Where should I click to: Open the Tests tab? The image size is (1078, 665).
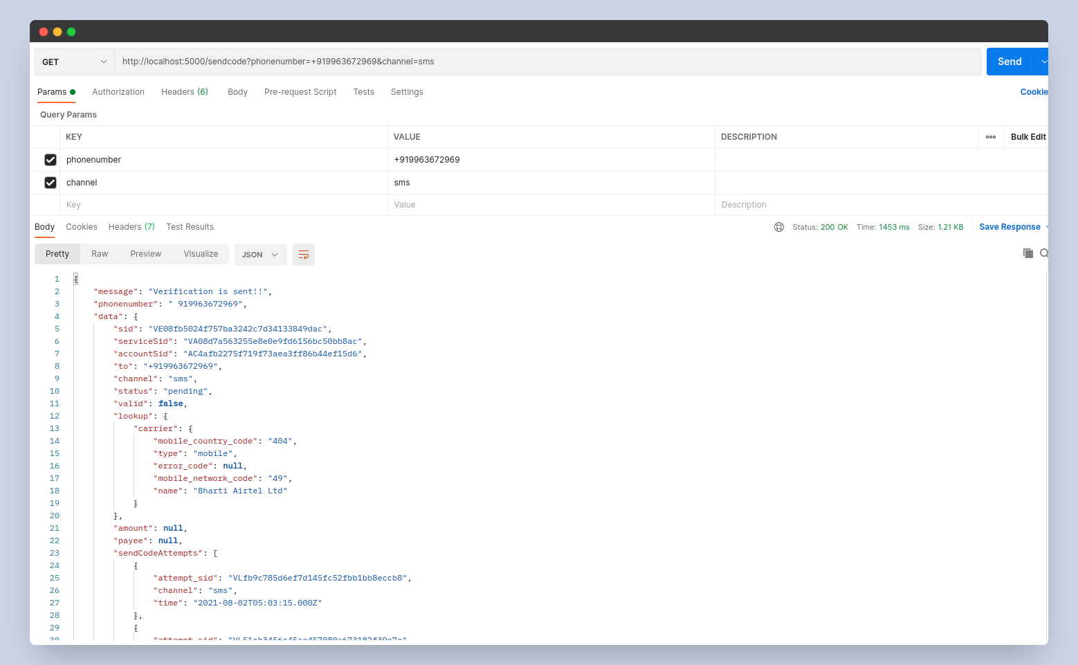click(363, 92)
